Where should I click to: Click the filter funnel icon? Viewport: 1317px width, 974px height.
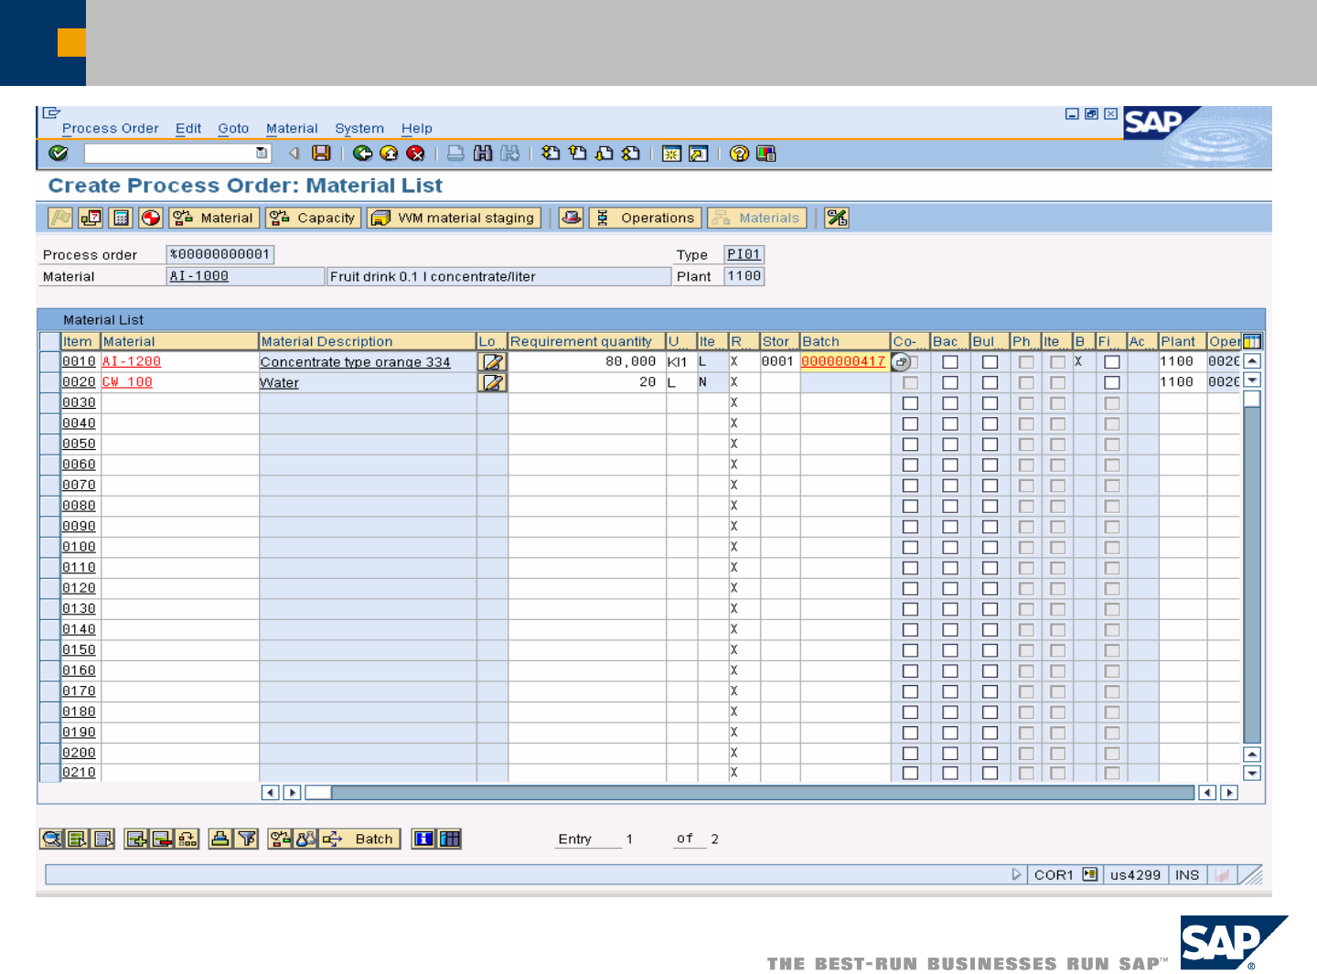(x=247, y=839)
